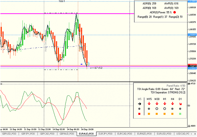Select the active EURAUD,M30 tab
The height and width of the screenshot is (137, 197).
click(x=86, y=134)
